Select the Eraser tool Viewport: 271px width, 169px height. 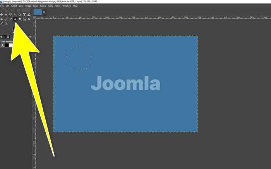tap(11, 19)
